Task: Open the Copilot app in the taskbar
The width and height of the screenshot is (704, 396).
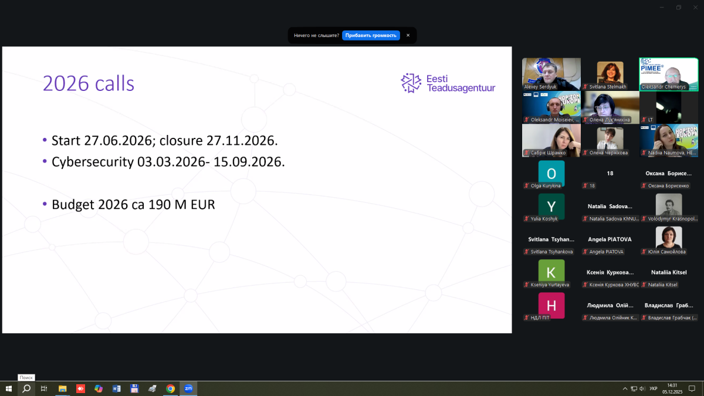Action: pos(99,388)
